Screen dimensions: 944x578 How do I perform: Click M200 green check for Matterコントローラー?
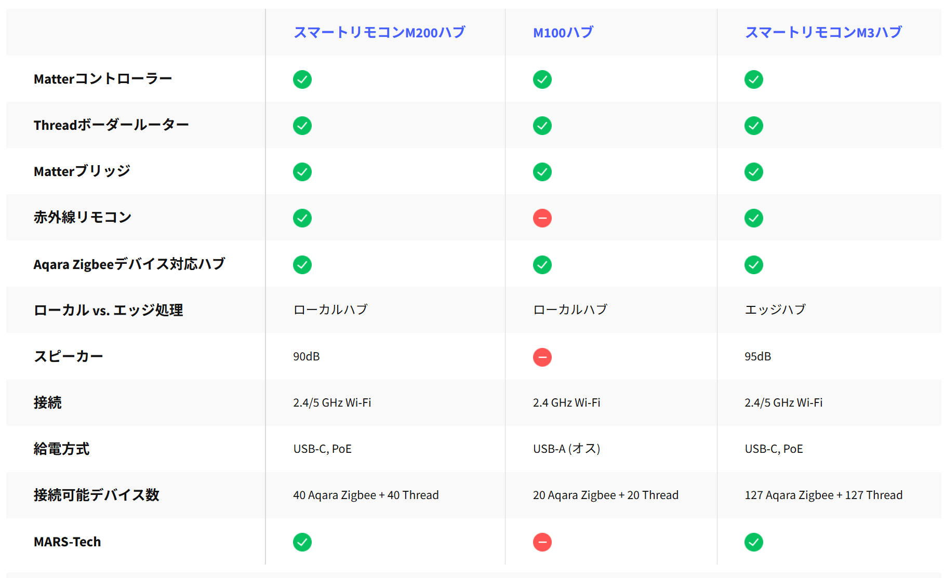click(302, 79)
